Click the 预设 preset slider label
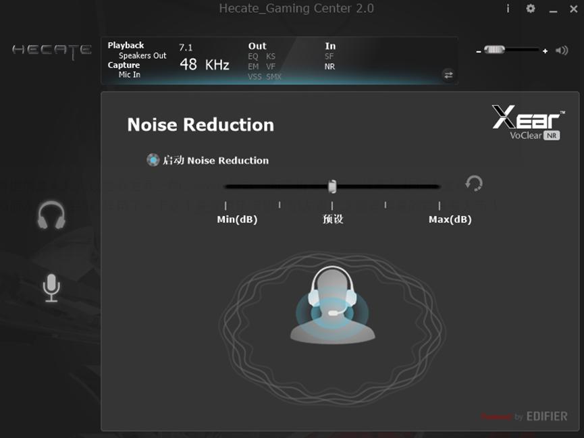Viewport: 584px width, 438px height. point(333,219)
